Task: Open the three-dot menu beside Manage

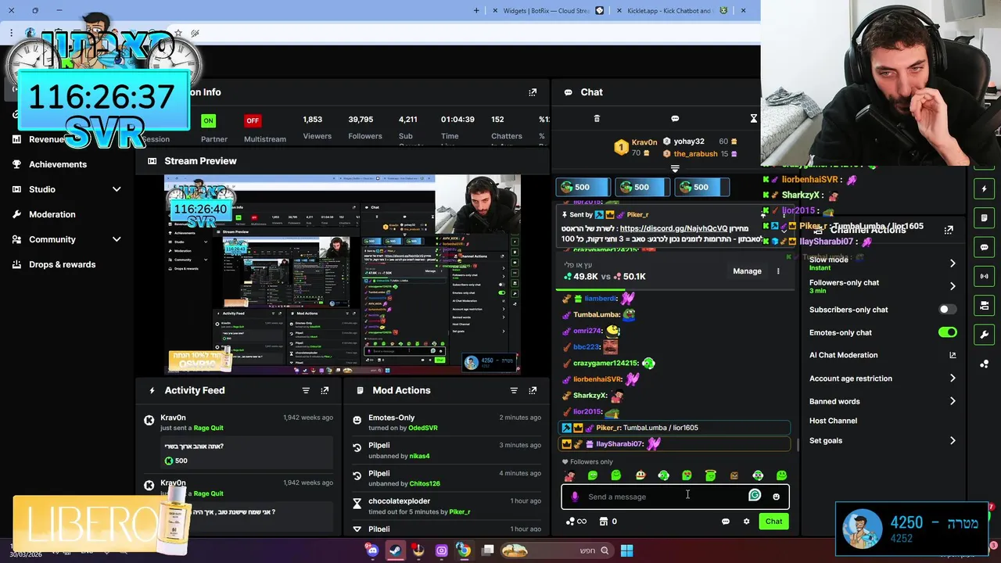Action: [x=778, y=271]
